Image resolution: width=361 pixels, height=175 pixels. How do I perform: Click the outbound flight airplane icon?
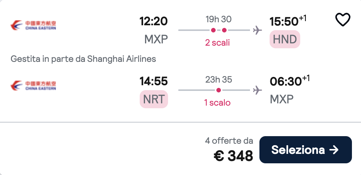tap(258, 30)
